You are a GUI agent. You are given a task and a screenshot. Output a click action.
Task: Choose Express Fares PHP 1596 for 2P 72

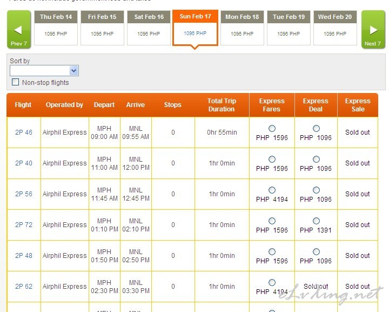click(272, 221)
